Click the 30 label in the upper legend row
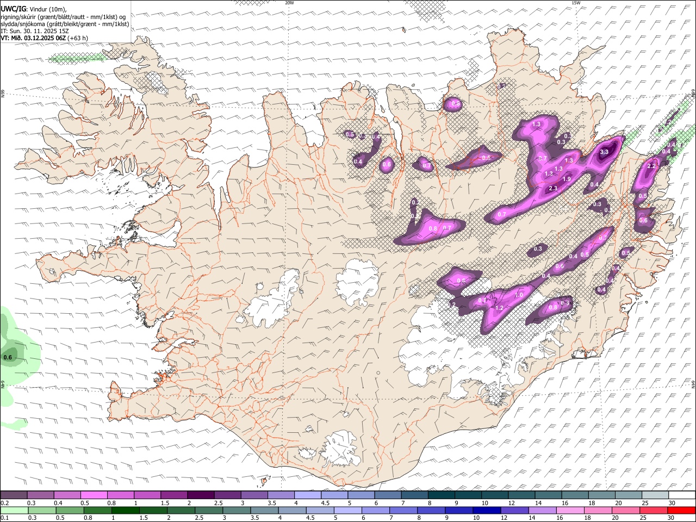This screenshot has width=696, height=522. click(671, 503)
